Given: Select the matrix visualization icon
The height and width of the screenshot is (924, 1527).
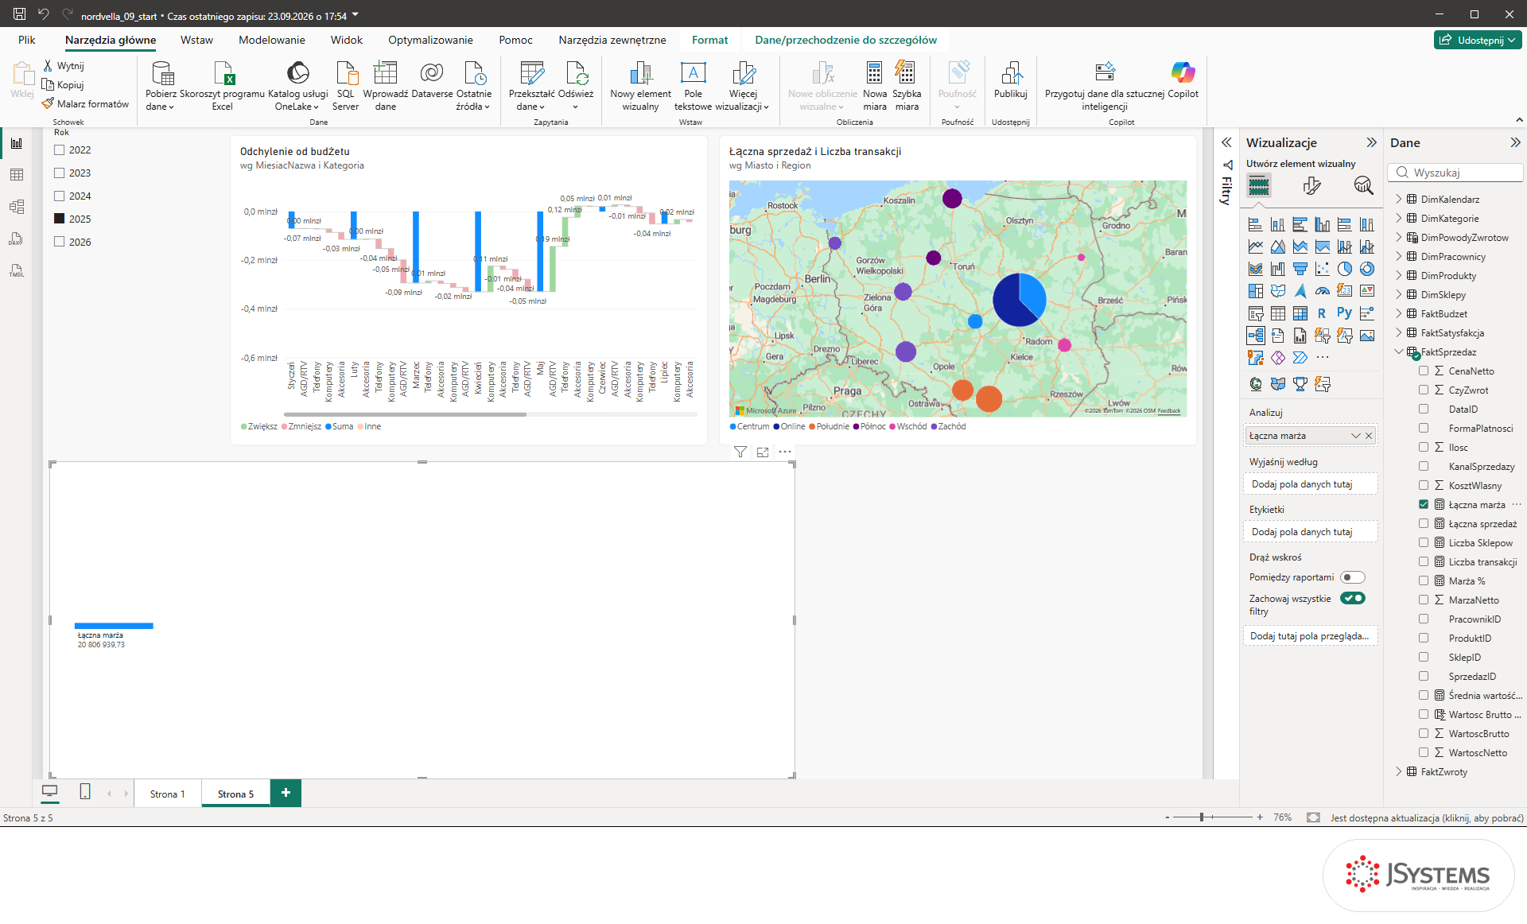Looking at the screenshot, I should [x=1300, y=313].
